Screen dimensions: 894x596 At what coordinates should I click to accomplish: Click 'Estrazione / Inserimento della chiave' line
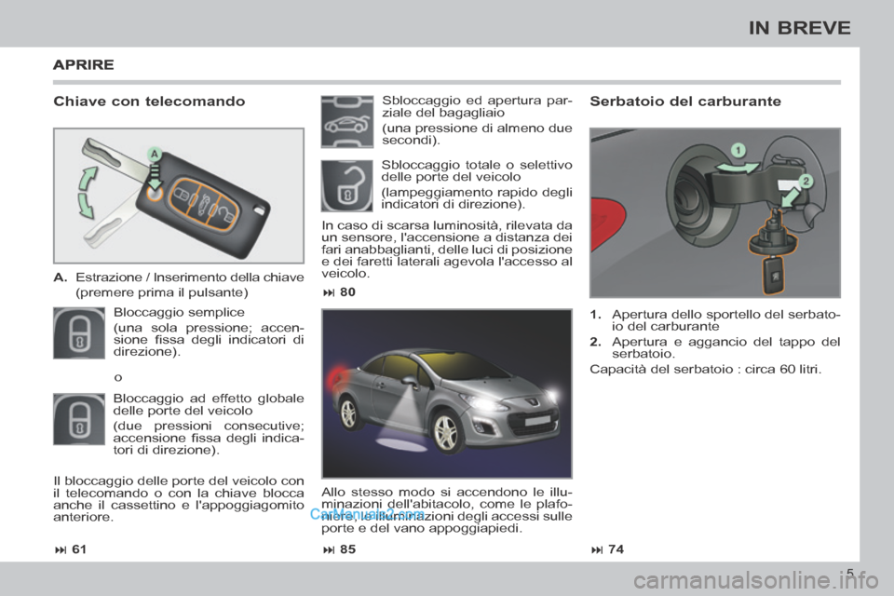coord(190,278)
